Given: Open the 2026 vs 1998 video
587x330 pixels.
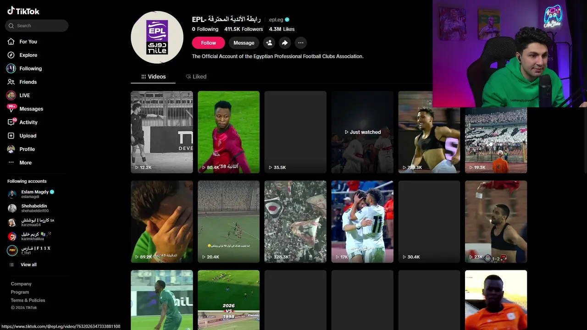Looking at the screenshot, I should click(x=229, y=300).
